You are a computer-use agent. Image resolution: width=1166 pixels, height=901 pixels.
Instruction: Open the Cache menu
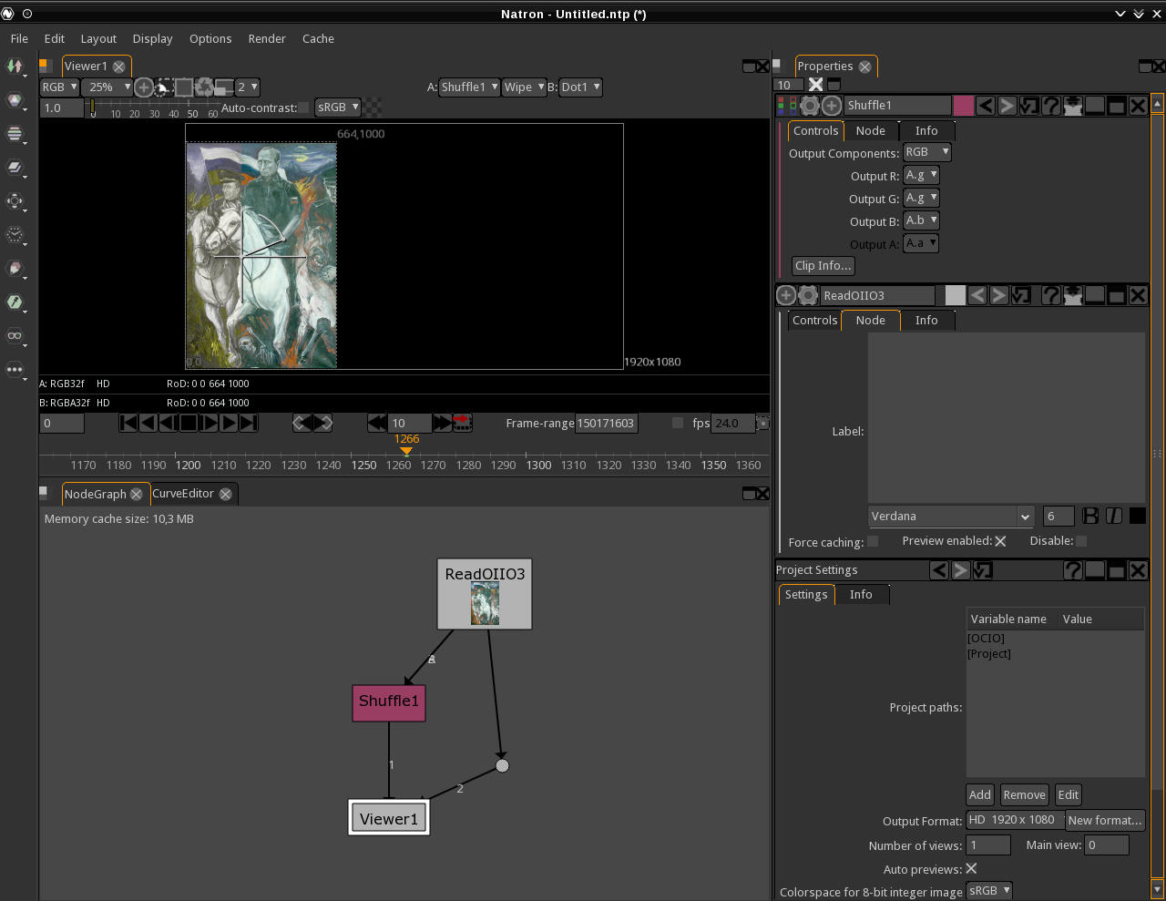(x=318, y=38)
